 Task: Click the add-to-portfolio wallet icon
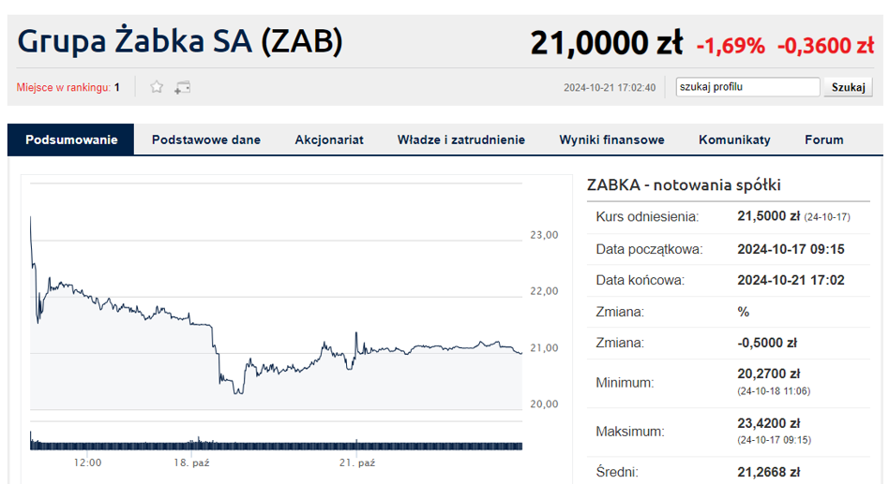182,87
